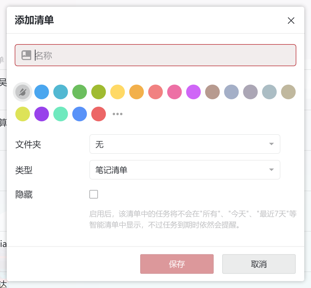Open the 类型 dropdown showing 笔记清单
This screenshot has width=311, height=288.
click(185, 170)
